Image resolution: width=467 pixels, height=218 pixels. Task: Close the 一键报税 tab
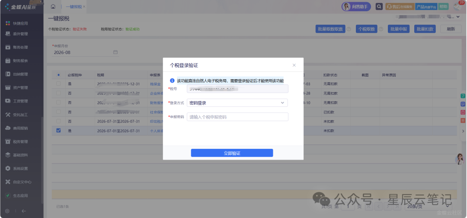click(x=84, y=6)
